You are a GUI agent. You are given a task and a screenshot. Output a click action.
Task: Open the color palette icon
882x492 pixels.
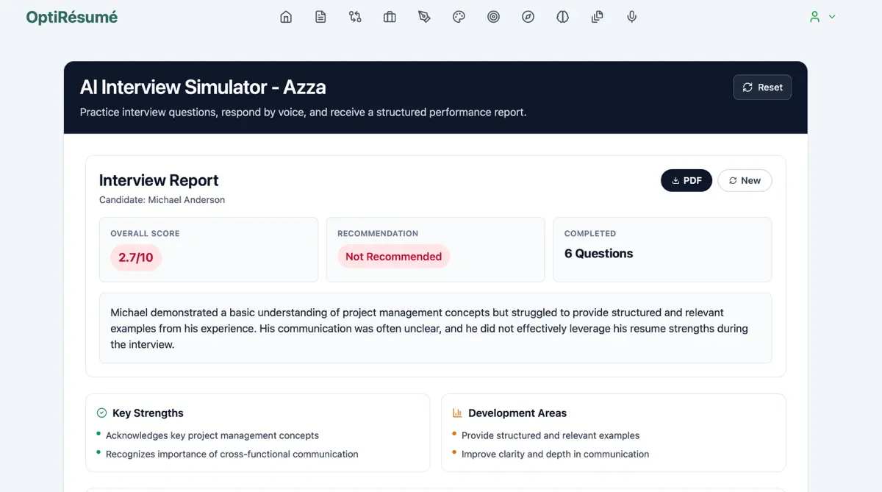[x=459, y=17]
